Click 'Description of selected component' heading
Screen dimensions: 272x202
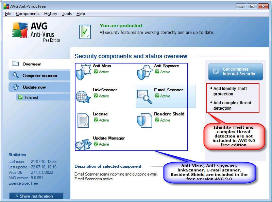[x=108, y=166]
